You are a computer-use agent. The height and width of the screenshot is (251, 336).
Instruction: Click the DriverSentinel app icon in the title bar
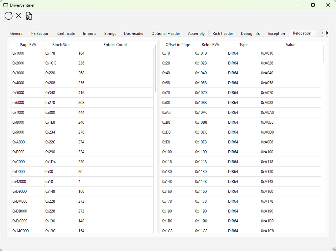pyautogui.click(x=6, y=5)
